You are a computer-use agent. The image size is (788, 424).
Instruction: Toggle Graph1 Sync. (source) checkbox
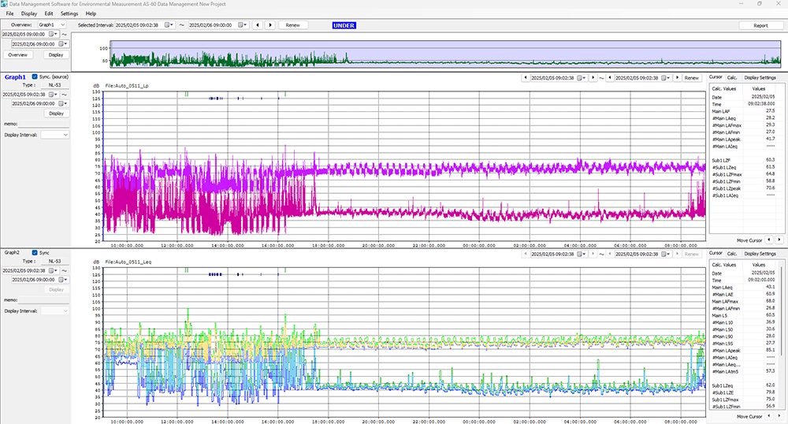click(x=35, y=77)
